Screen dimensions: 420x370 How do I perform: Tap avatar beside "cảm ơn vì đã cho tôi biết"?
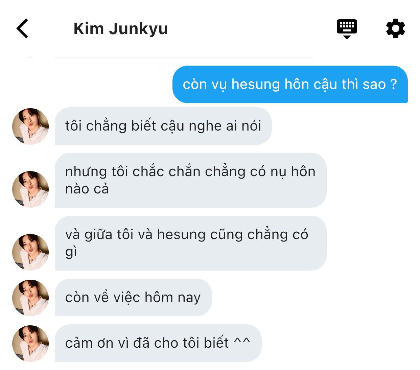click(30, 343)
